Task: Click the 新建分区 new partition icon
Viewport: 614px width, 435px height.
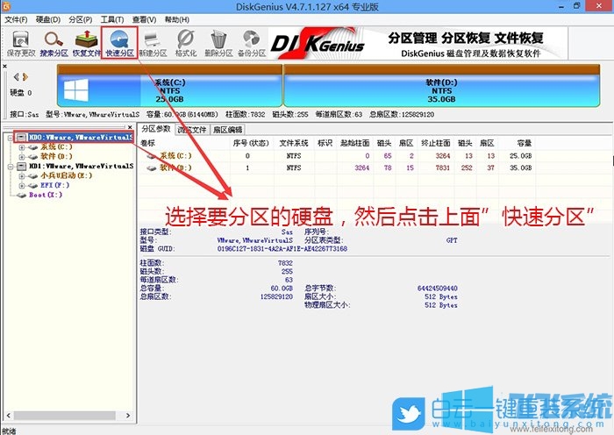Action: (x=153, y=44)
